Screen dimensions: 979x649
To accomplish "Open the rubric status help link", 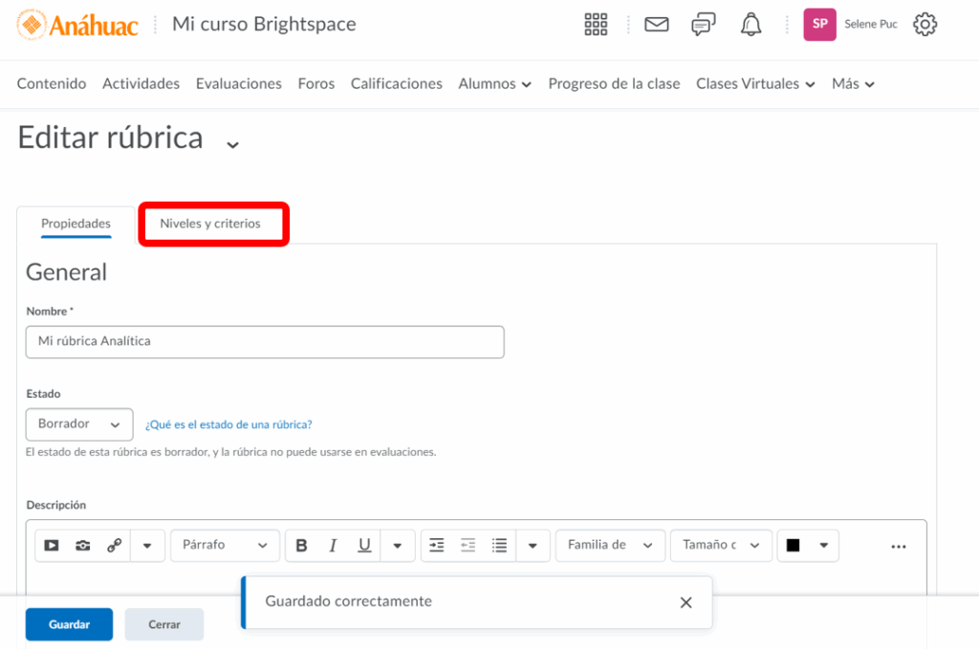I will click(228, 424).
